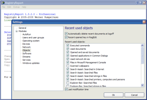Click Copyright 2005-2008 Werner Rumpeltesz line
The image size is (147, 100).
click(x=31, y=17)
